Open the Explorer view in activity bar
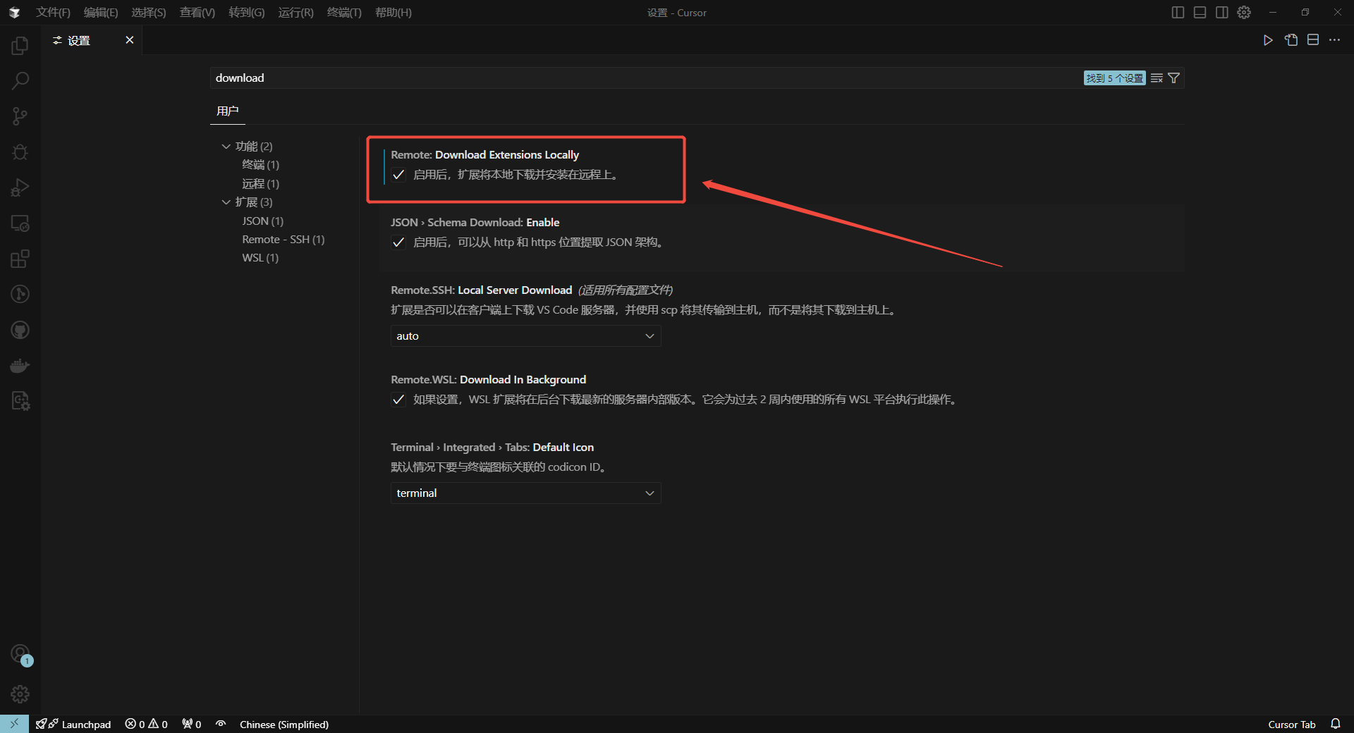 point(20,46)
